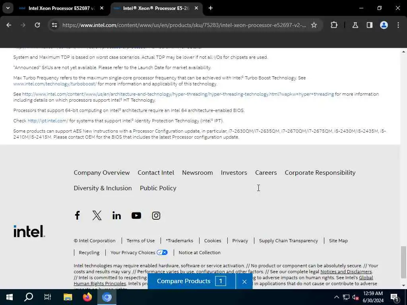Close the Compare Products bar
Viewport: 407px width, 305px height.
click(244, 282)
